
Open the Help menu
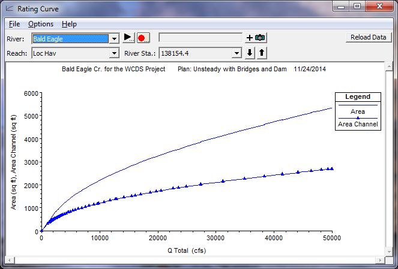pos(69,24)
